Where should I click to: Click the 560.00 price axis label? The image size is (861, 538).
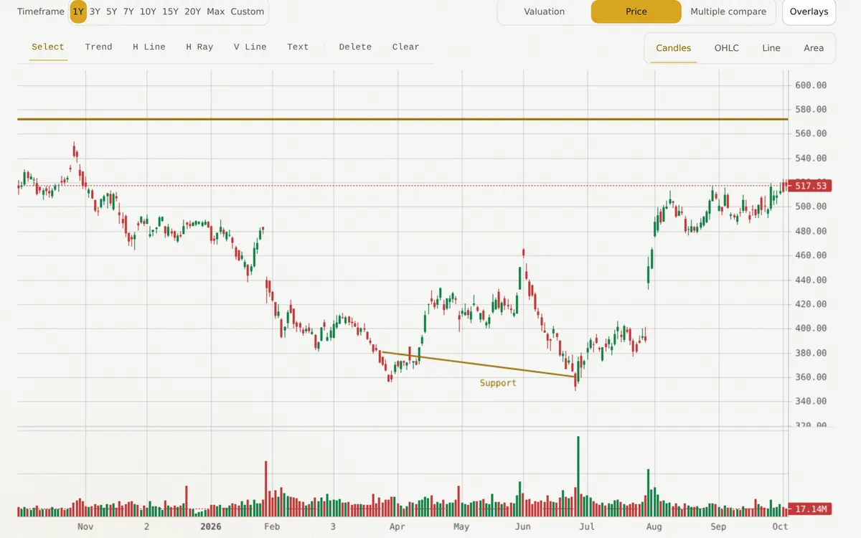tap(811, 133)
